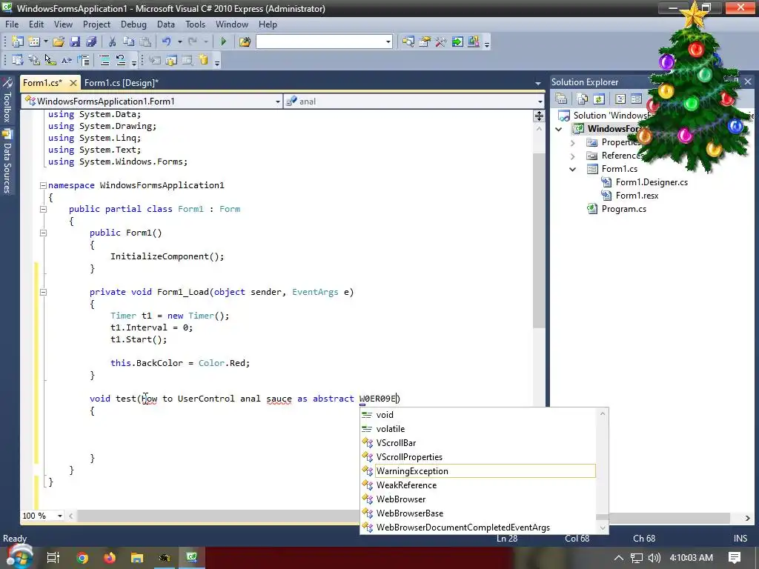Comment out the selected lines icon
The width and height of the screenshot is (759, 569).
pyautogui.click(x=104, y=61)
